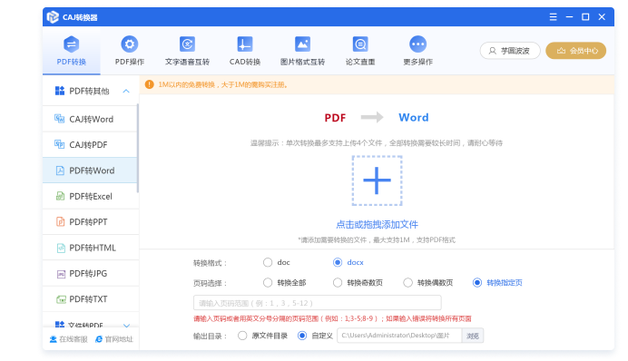Viewport: 628px width, 361px height.
Task: Click the CAJ转换器 app logo
Action: 53,17
